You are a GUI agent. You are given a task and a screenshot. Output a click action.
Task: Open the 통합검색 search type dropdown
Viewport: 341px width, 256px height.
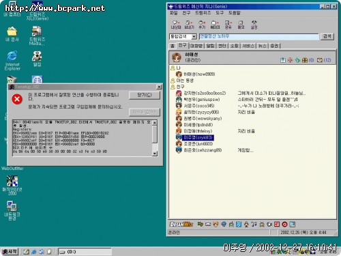tap(194, 37)
